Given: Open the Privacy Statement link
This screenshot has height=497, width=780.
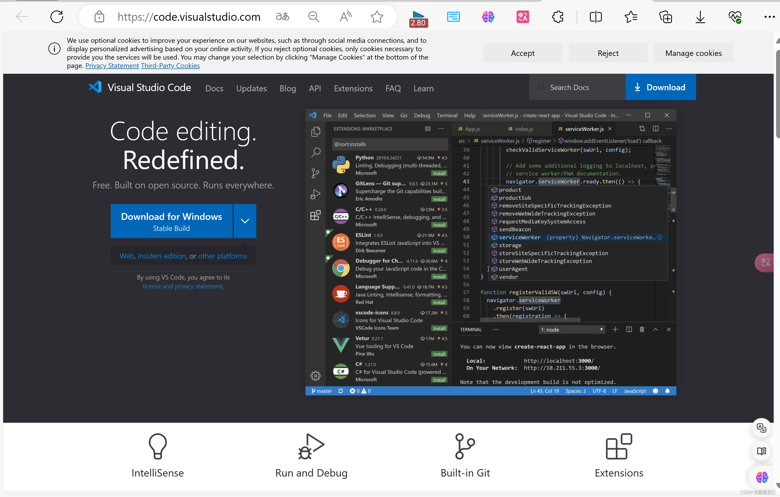Looking at the screenshot, I should pyautogui.click(x=112, y=66).
